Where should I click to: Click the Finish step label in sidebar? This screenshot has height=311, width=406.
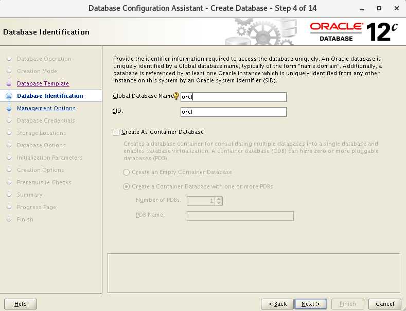[x=25, y=219]
